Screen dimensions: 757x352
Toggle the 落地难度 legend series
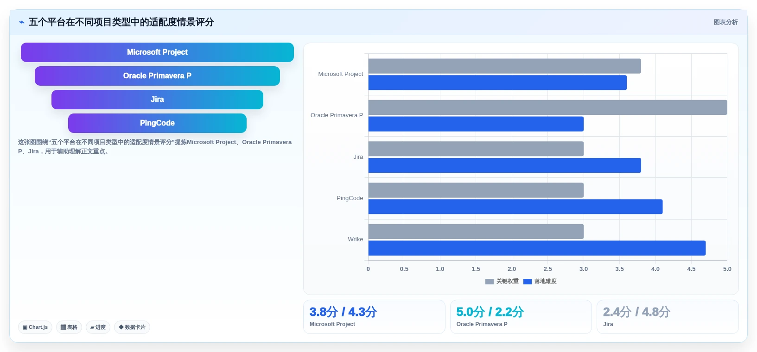click(x=540, y=281)
